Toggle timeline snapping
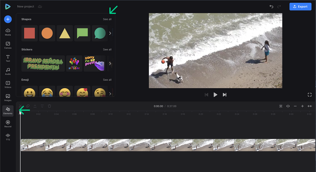The image size is (316, 172). click(281, 106)
